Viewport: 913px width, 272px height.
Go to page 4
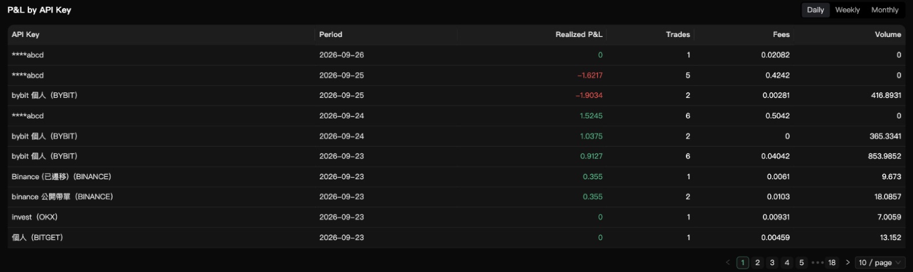[x=787, y=262]
